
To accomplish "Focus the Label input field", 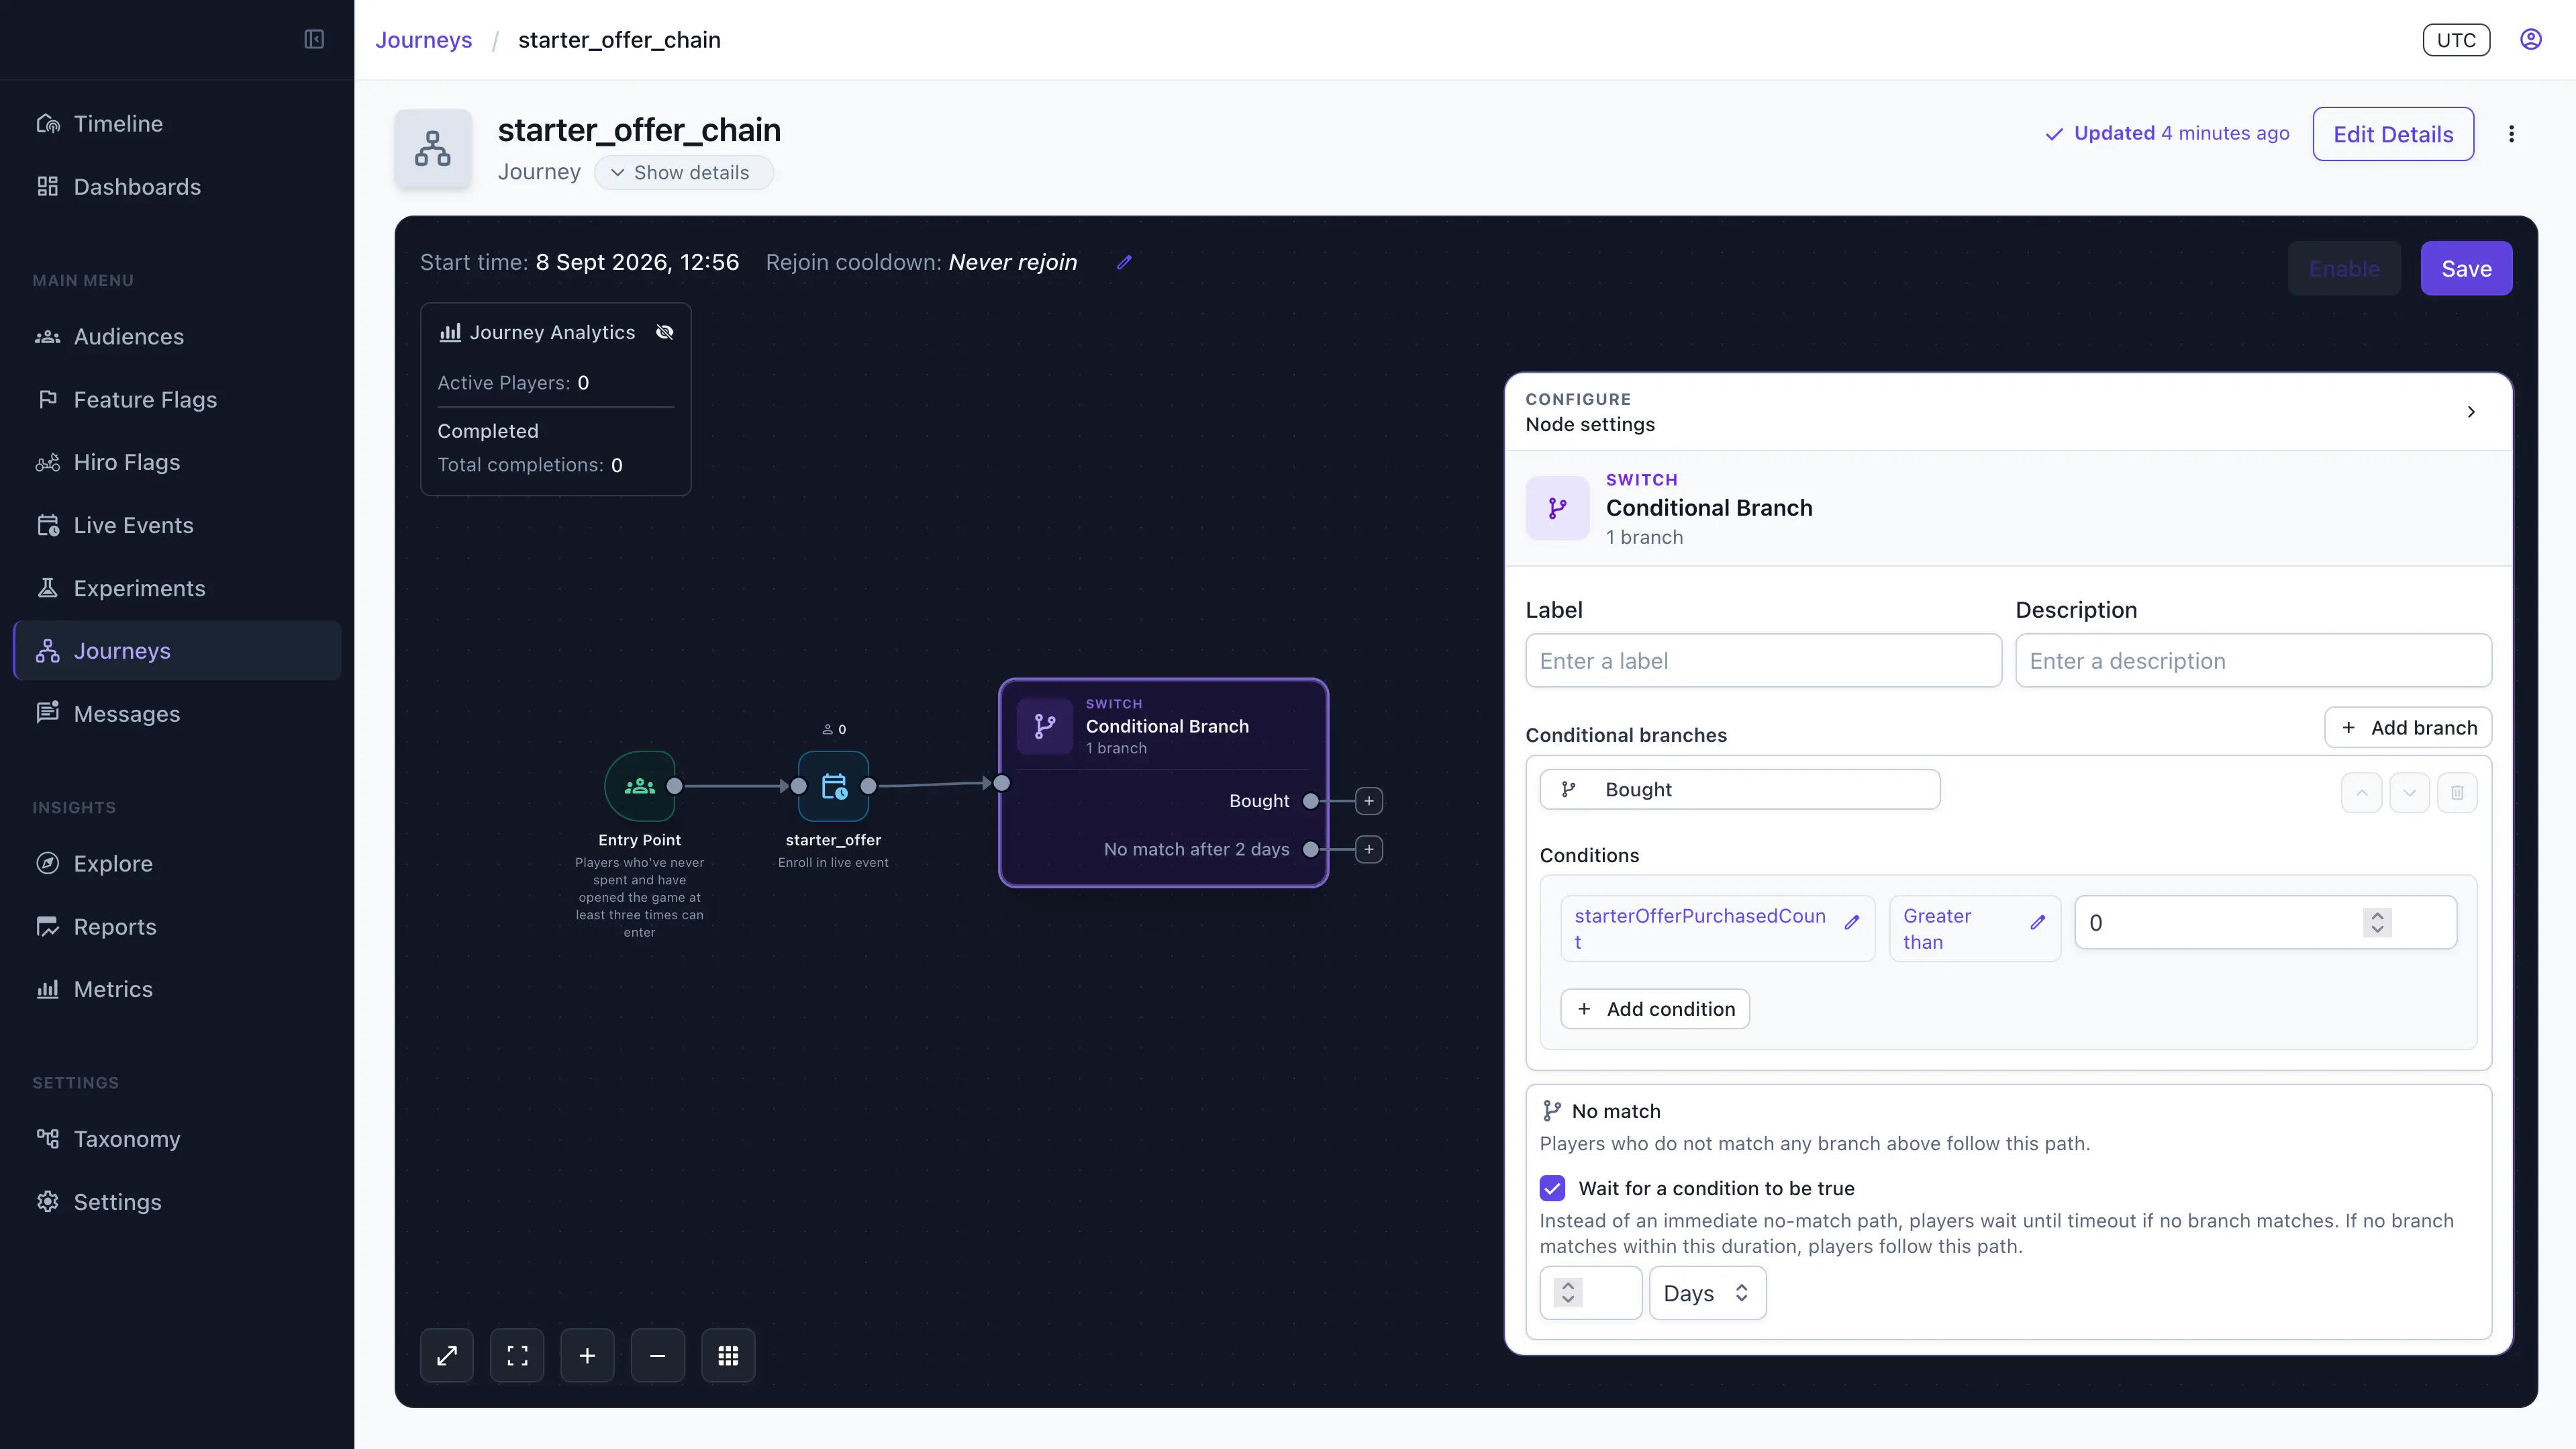I will coord(1763,661).
